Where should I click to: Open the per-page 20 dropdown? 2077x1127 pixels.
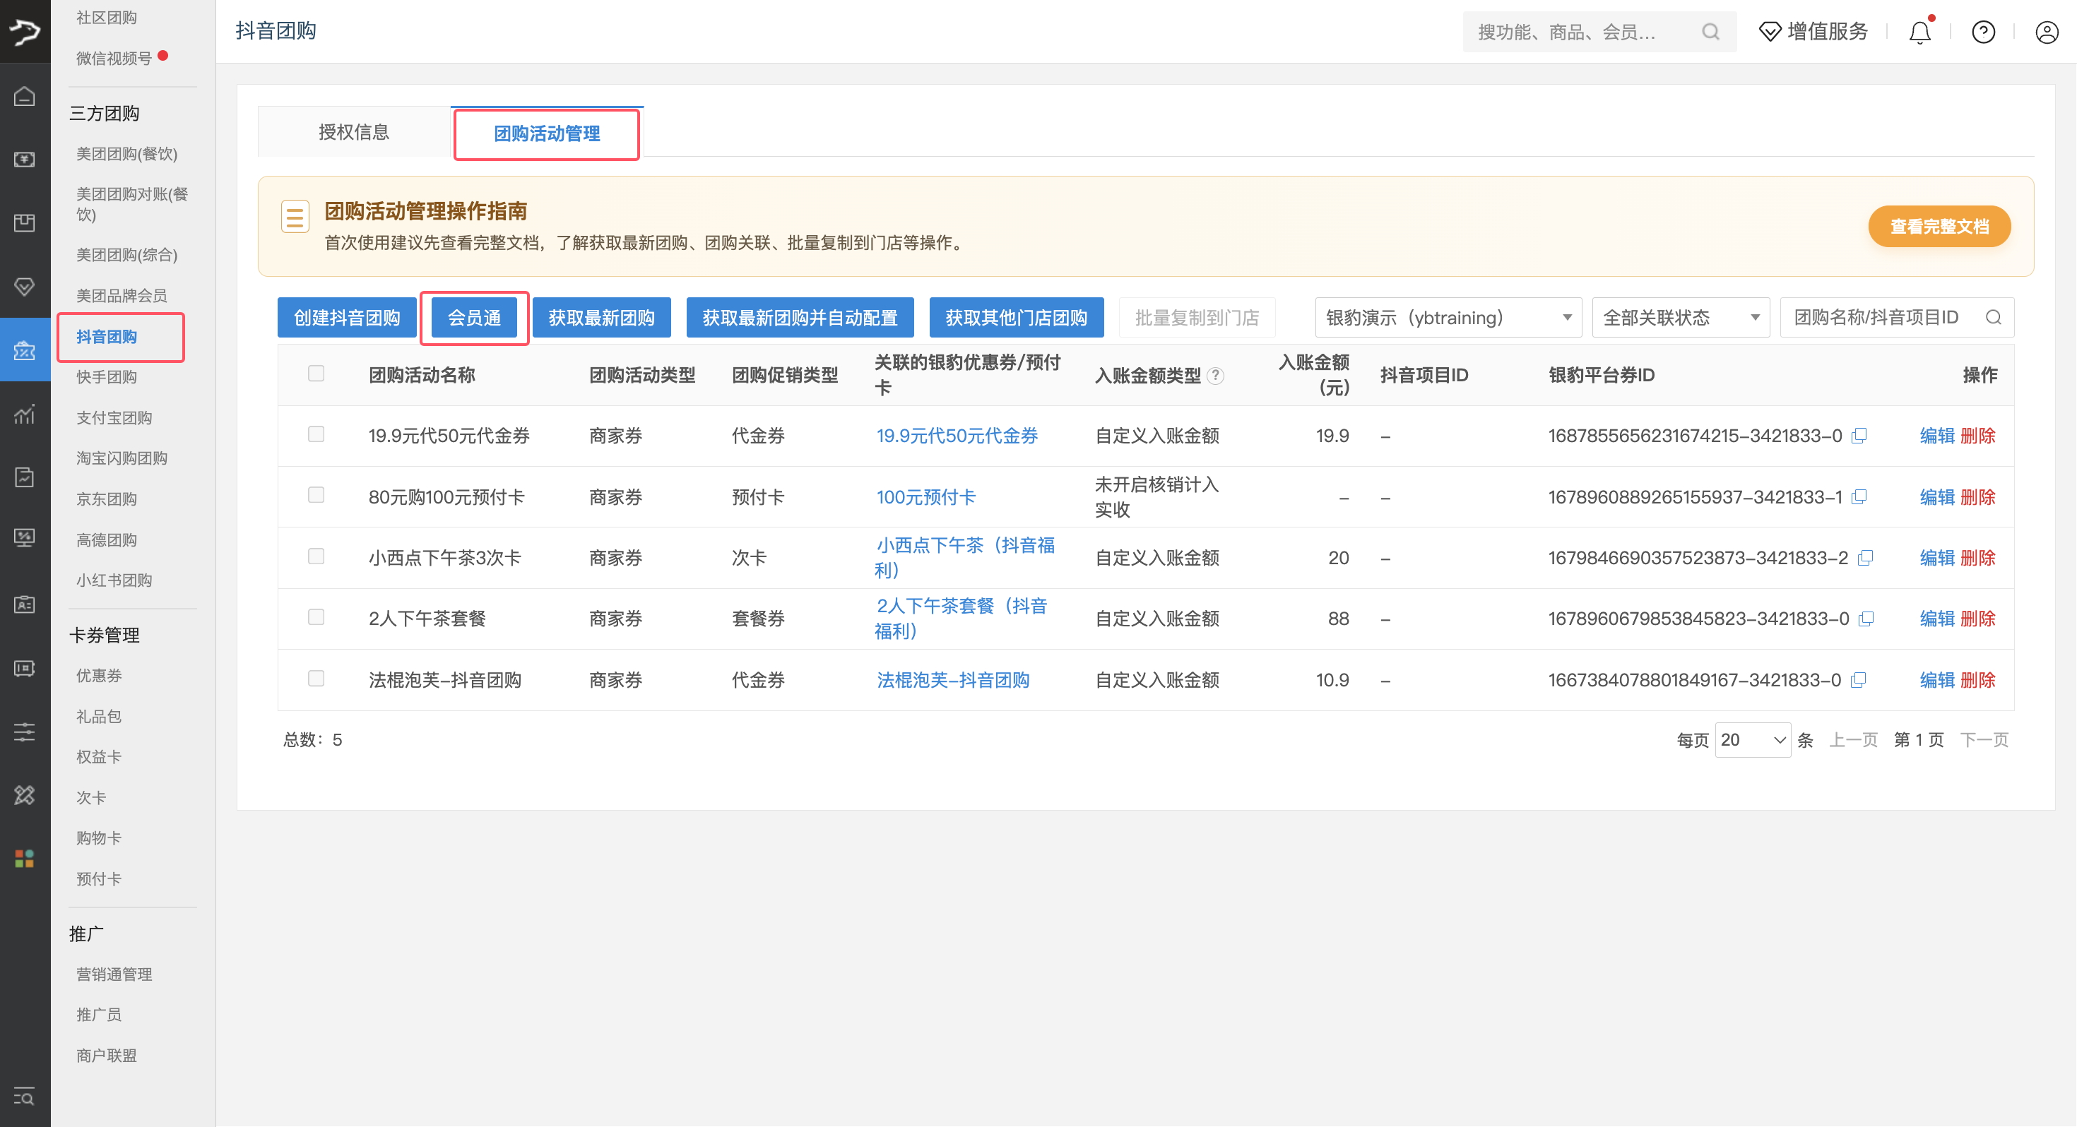1753,740
